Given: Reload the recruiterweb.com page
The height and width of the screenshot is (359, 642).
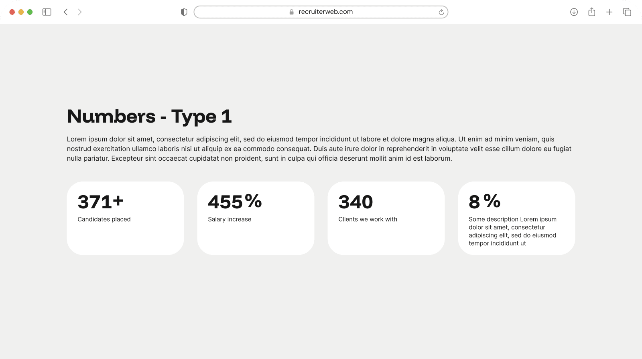Looking at the screenshot, I should coord(441,12).
